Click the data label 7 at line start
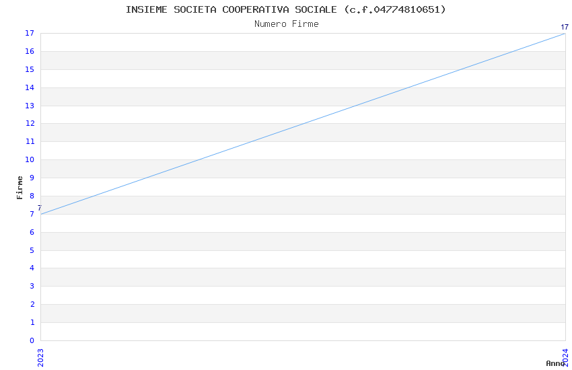This screenshot has width=572, height=370. click(x=40, y=208)
